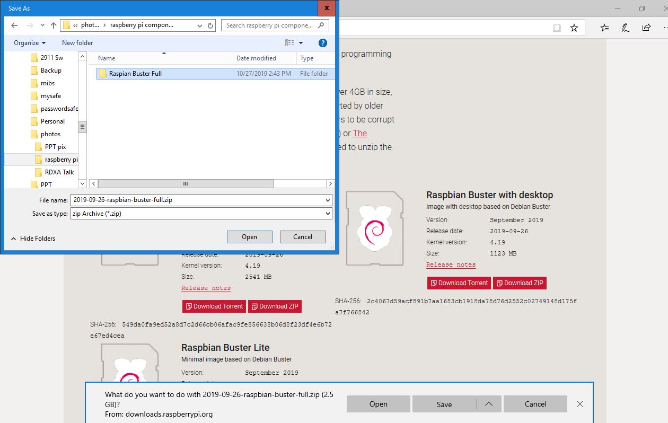668x423 pixels.
Task: Dismiss the download notification bar
Action: 580,404
